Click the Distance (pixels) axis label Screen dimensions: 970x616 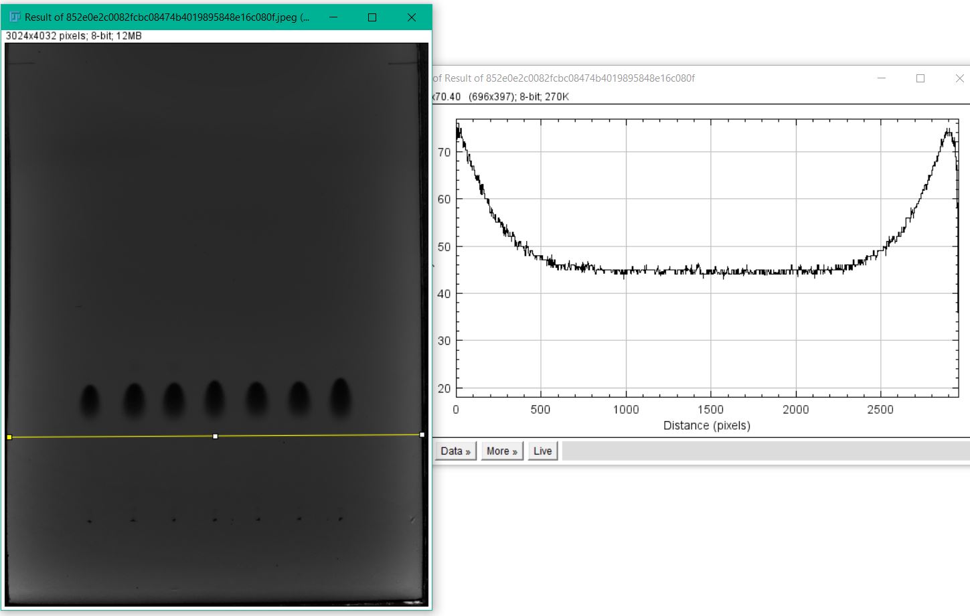pos(708,425)
